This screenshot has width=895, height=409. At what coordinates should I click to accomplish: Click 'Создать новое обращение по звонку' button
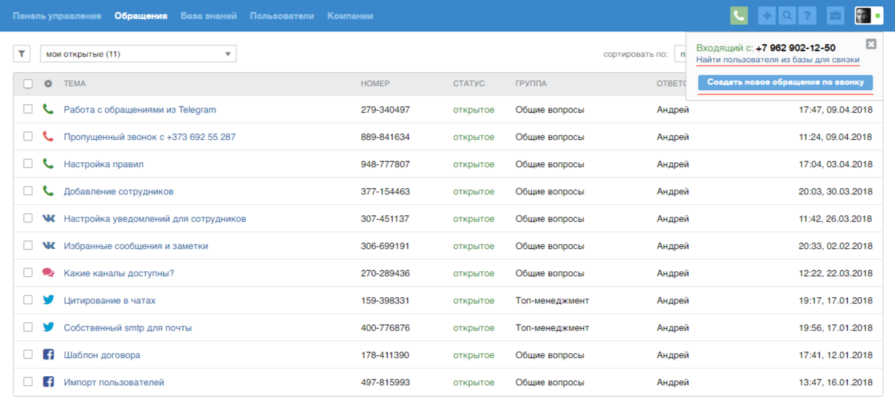tap(785, 82)
